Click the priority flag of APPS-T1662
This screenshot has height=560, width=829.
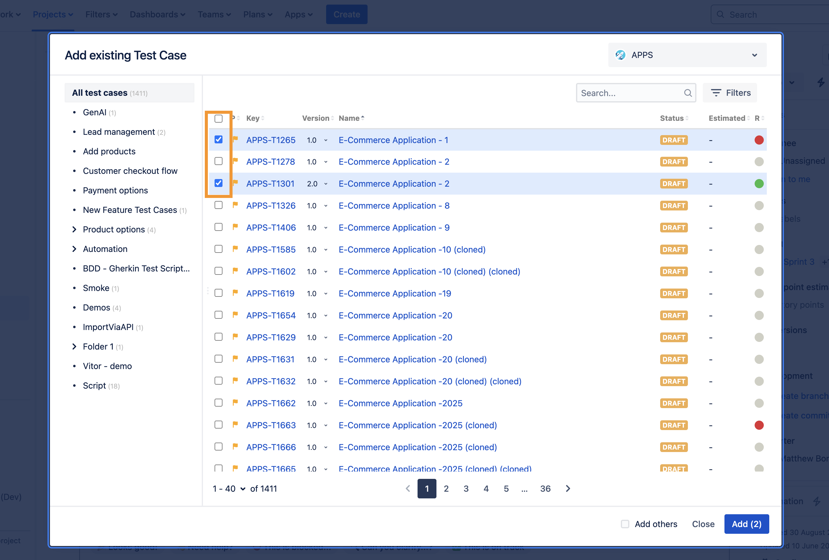[x=235, y=403]
